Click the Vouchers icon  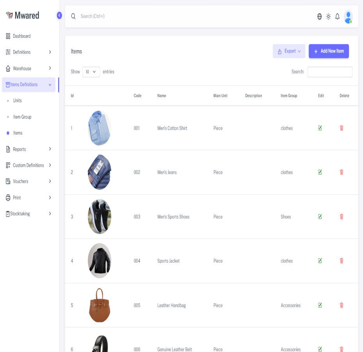pyautogui.click(x=8, y=181)
